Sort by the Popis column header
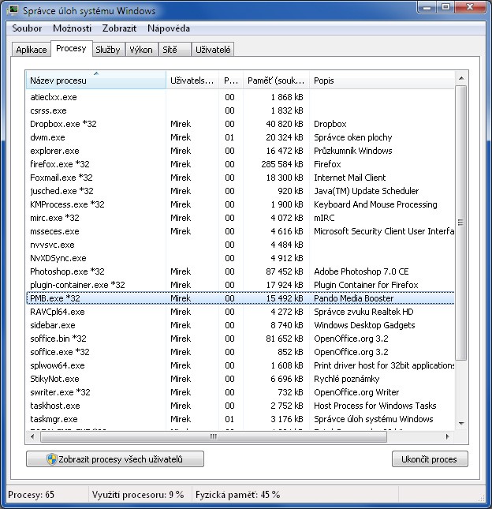This screenshot has width=492, height=509. coord(378,80)
